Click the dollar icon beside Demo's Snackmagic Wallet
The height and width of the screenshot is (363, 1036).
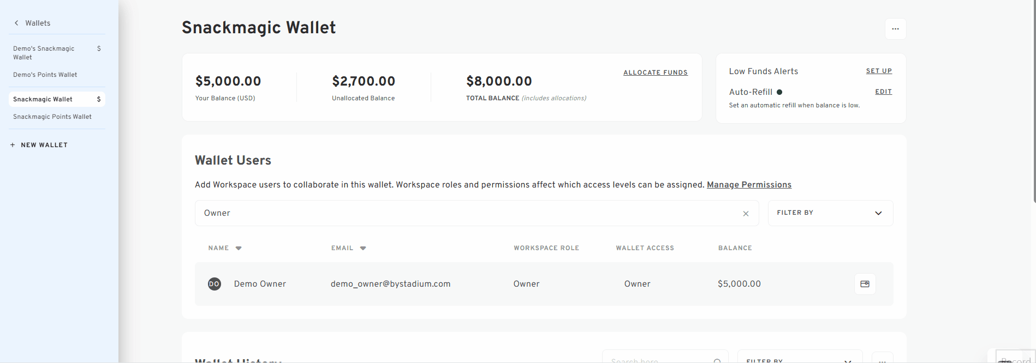point(99,49)
